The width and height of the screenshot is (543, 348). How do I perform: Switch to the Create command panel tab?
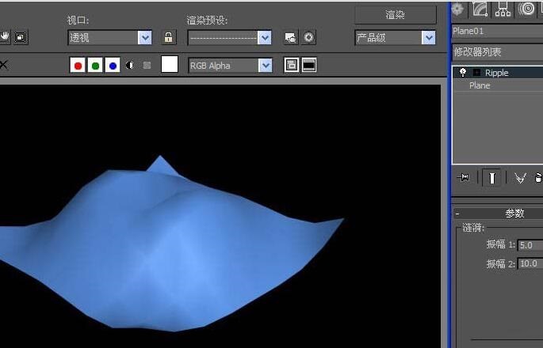click(x=458, y=9)
